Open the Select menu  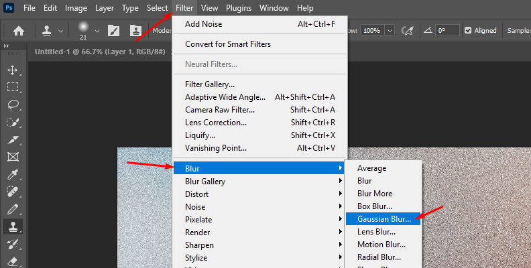[157, 8]
